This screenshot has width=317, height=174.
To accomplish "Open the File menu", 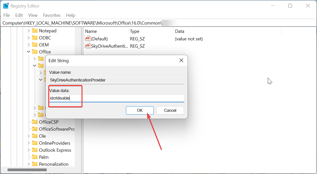I will click(x=6, y=15).
